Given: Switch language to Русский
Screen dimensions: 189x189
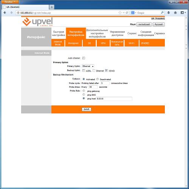Looking at the screenshot, I should (x=159, y=24).
